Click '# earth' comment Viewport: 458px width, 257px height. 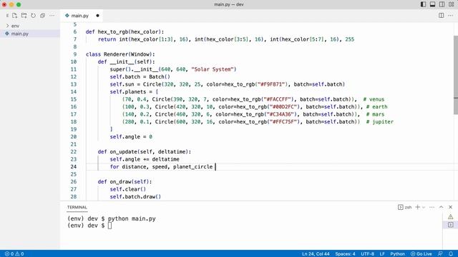[377, 106]
